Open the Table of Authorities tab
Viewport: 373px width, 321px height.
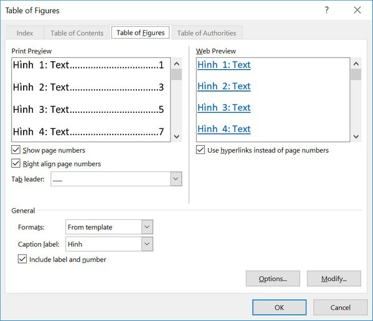click(x=207, y=33)
